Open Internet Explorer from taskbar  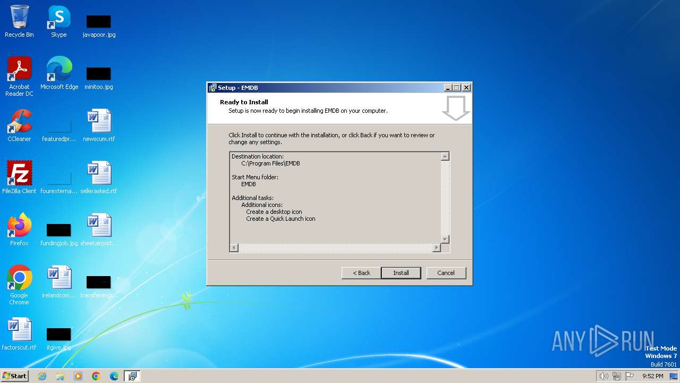(x=42, y=376)
